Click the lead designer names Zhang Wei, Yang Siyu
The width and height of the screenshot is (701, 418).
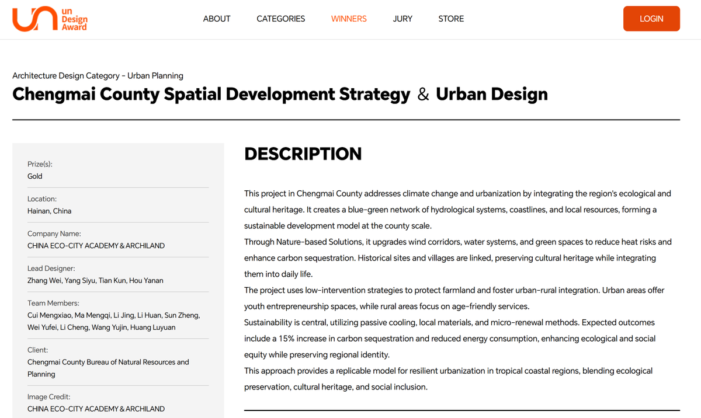95,281
